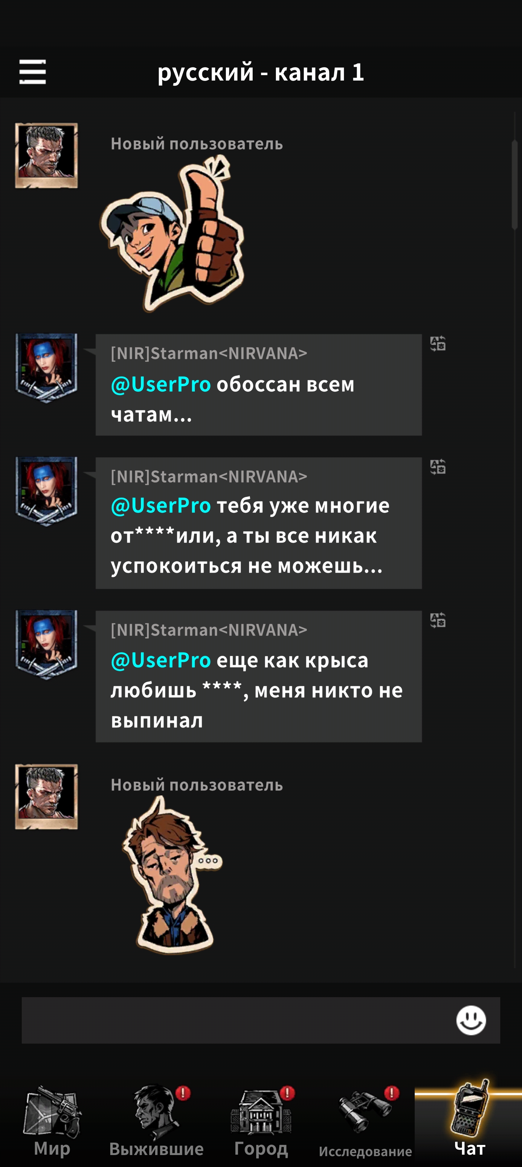Screen dimensions: 522x1167
Task: Open the hamburger menu icon
Action: coord(33,72)
